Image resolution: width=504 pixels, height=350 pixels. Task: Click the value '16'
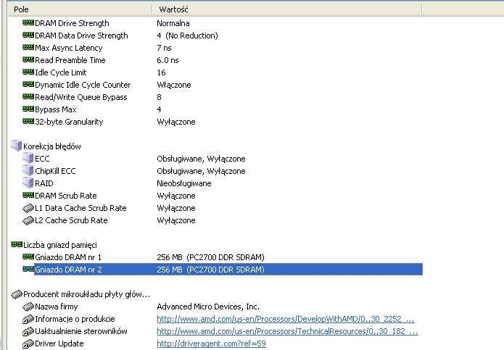(x=161, y=72)
